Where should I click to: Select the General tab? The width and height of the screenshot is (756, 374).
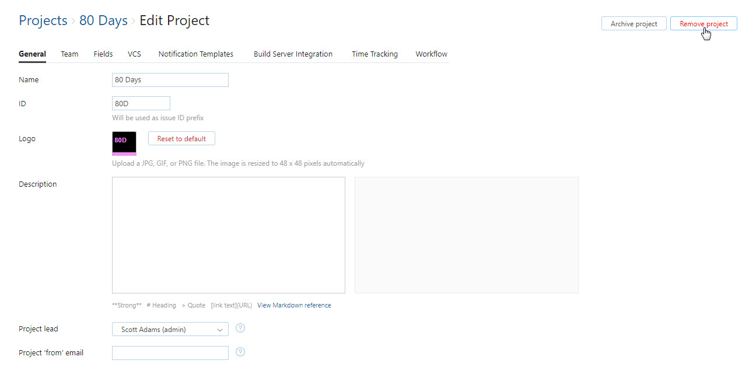pos(32,54)
